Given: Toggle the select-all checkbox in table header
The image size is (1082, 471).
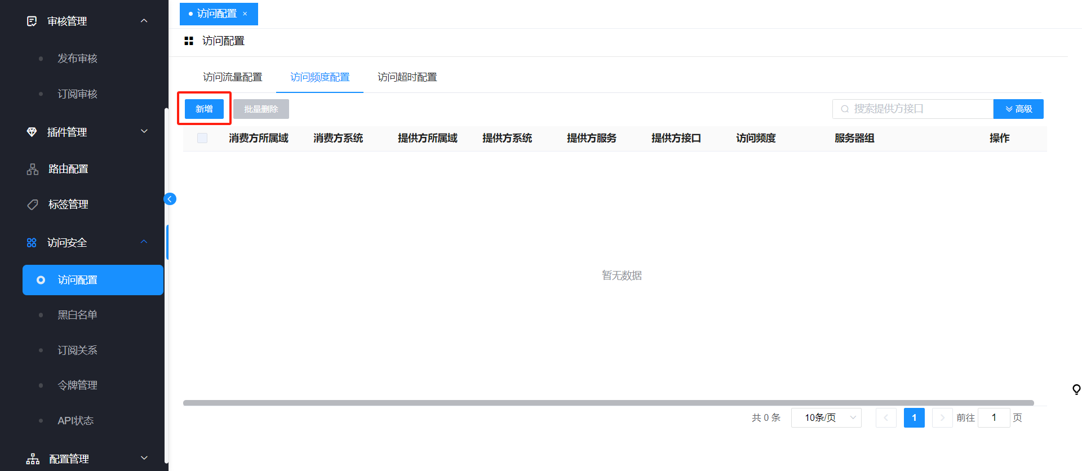Looking at the screenshot, I should pos(202,138).
